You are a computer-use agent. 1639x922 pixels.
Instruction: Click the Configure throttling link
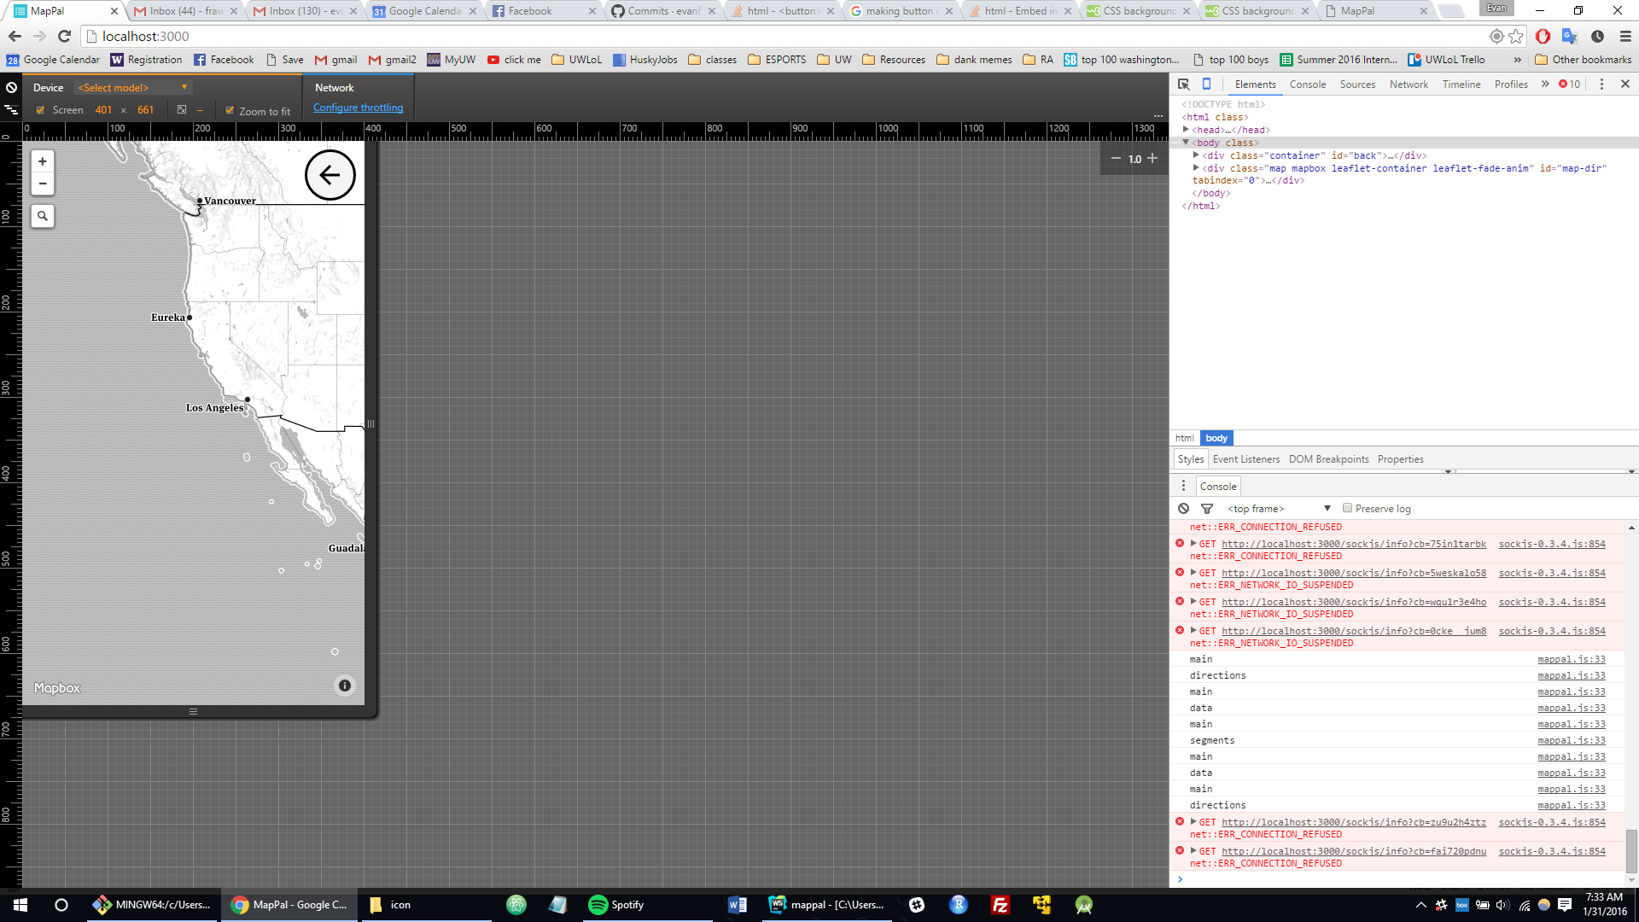click(x=358, y=108)
